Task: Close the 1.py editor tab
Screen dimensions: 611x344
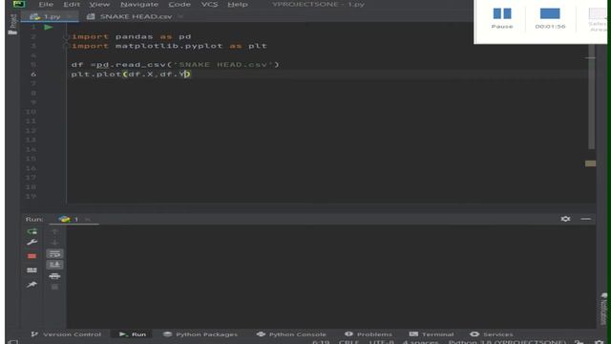Action: (70, 17)
